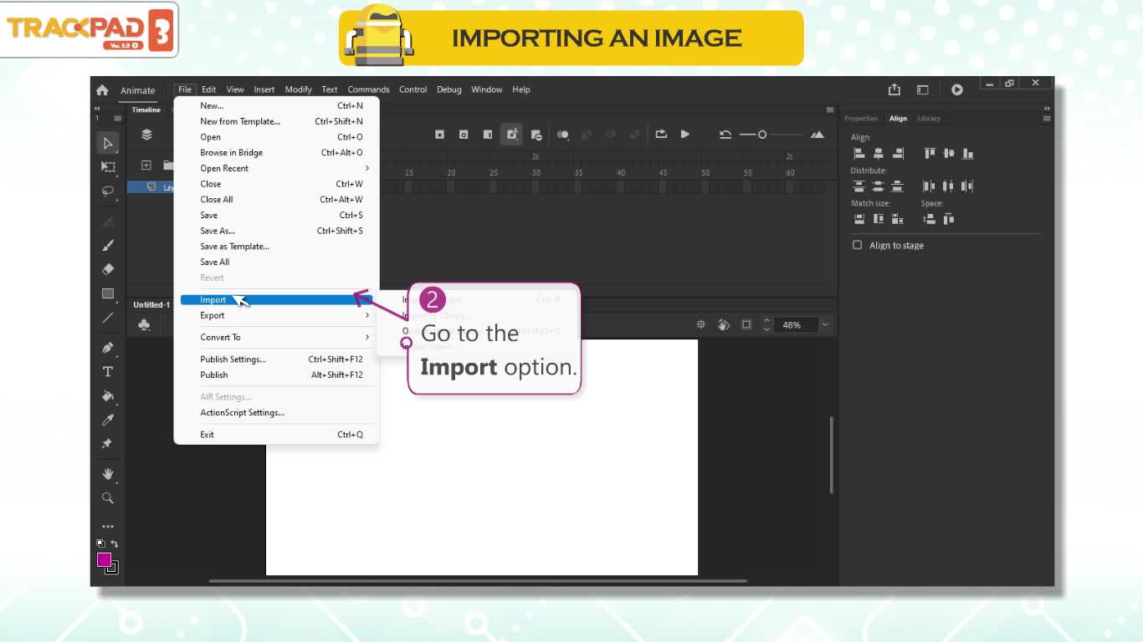Click the edit symbols club icon
Viewport: 1143px width, 642px height.
[x=144, y=324]
